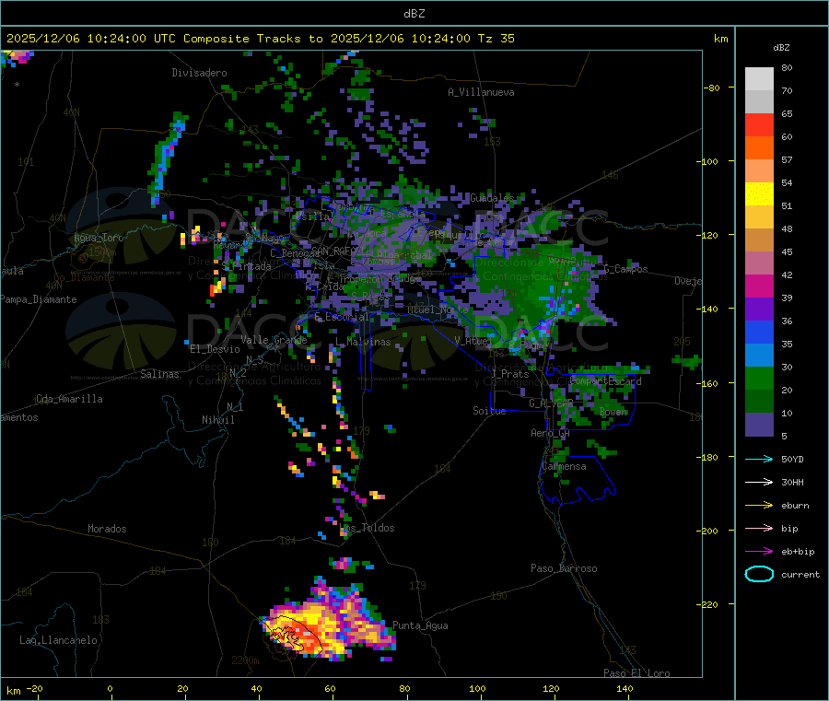Click the Agua_Toro map label
Screen dimensions: 829x701
99,238
